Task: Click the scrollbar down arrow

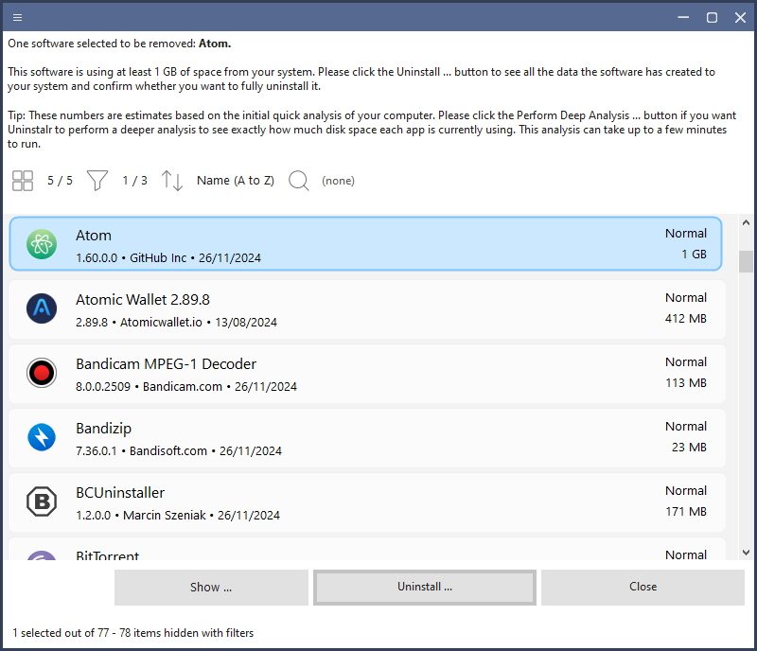Action: (x=746, y=552)
